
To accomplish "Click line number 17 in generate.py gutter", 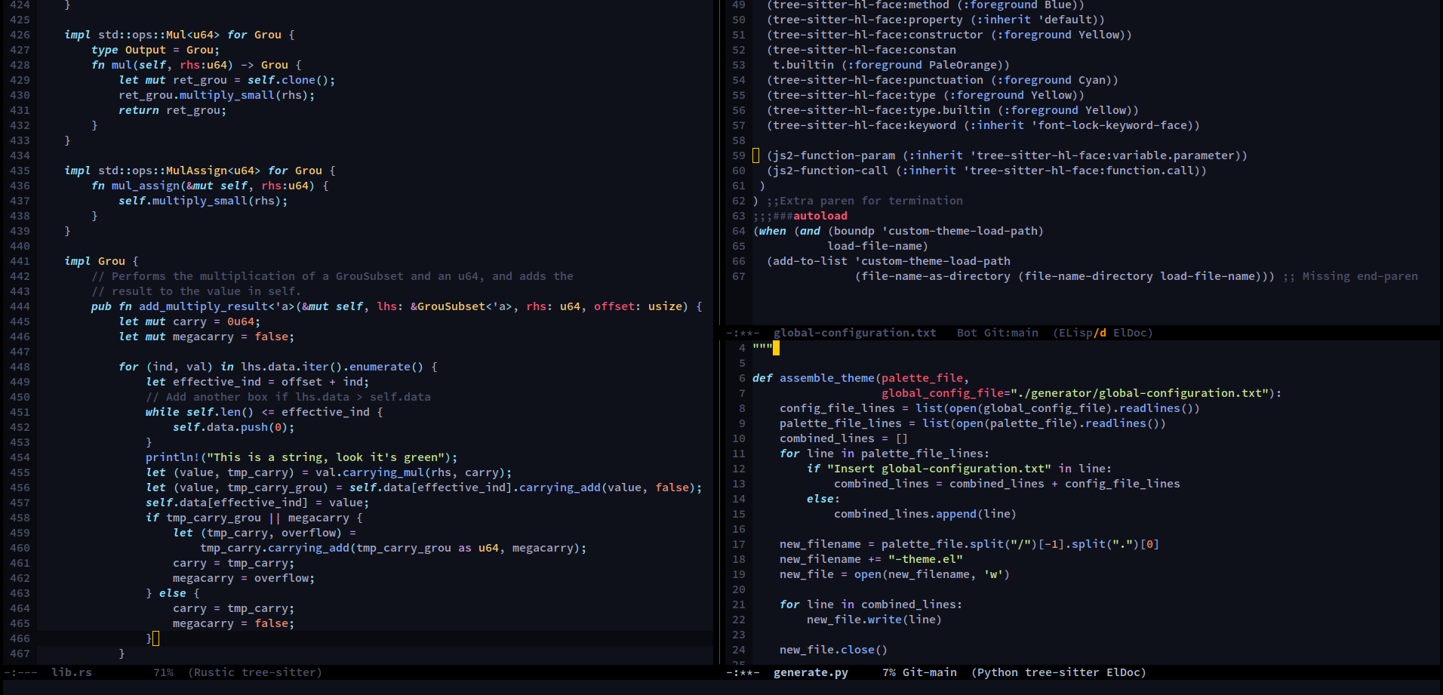I will 738,544.
